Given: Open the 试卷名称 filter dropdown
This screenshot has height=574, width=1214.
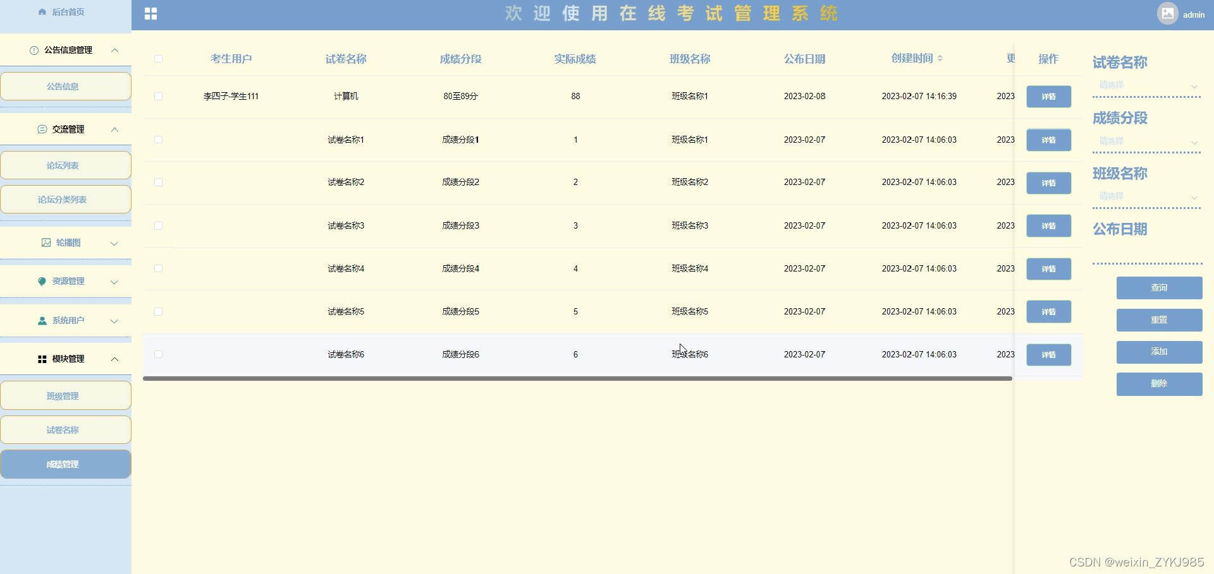Looking at the screenshot, I should (x=1146, y=85).
